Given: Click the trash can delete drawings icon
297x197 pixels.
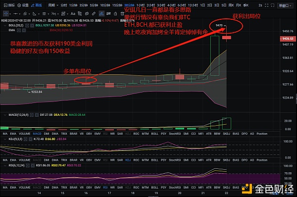Looking at the screenshot, I should tap(122, 14).
